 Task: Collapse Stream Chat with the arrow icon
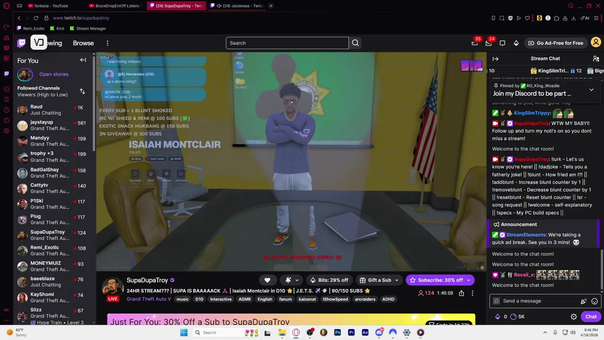coord(495,59)
